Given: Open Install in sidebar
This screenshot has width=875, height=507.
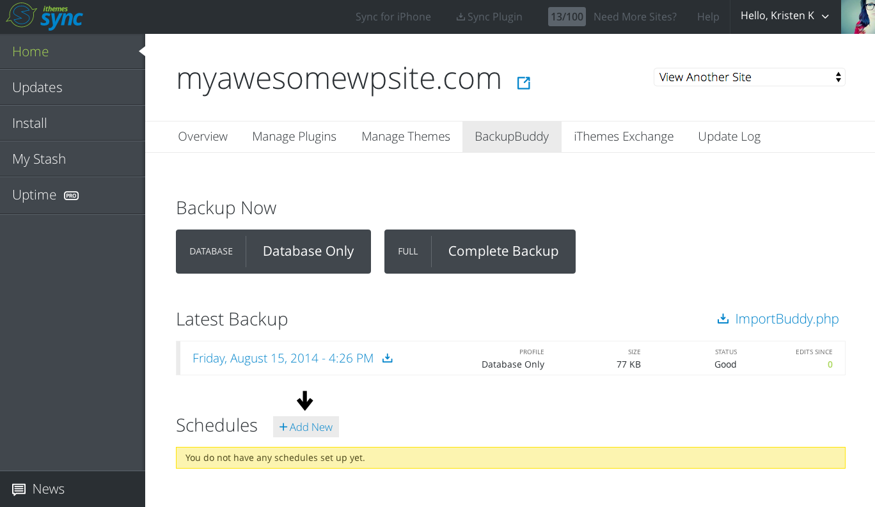Looking at the screenshot, I should (72, 123).
